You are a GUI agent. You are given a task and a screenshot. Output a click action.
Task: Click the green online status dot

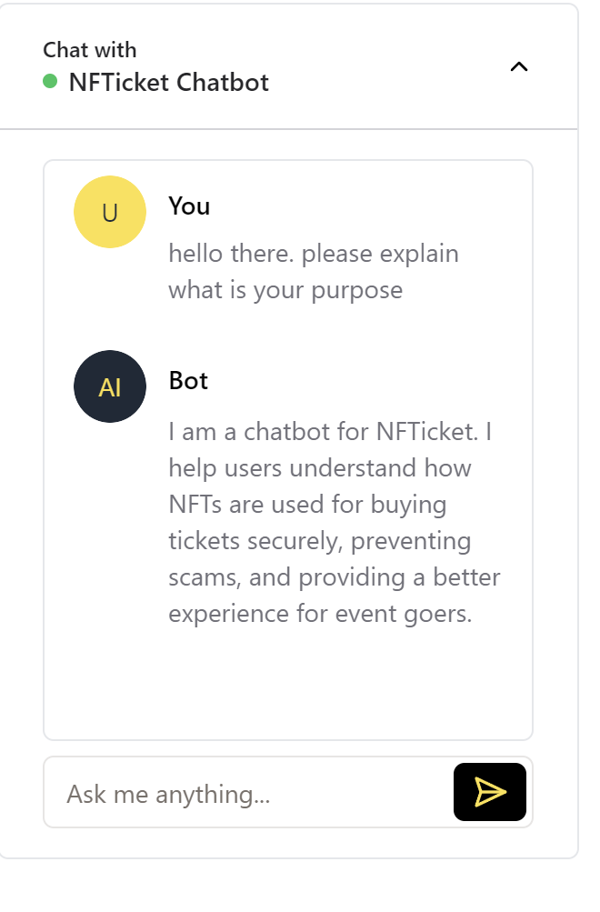(x=51, y=82)
